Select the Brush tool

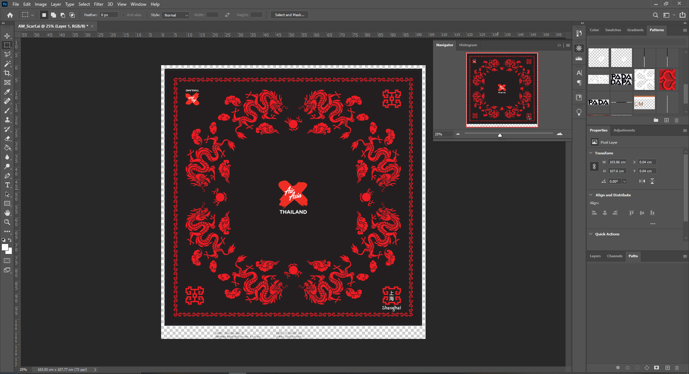[7, 110]
